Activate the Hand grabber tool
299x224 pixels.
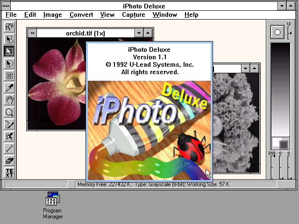[x=9, y=100]
